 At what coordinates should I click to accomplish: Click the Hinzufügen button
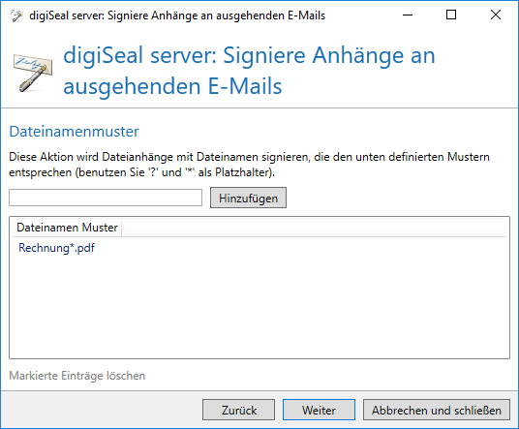tap(248, 198)
